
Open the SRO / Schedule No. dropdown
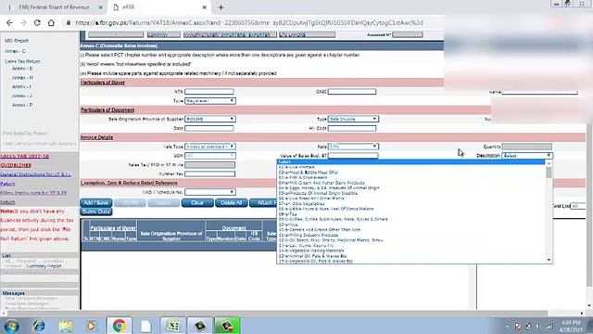point(210,192)
